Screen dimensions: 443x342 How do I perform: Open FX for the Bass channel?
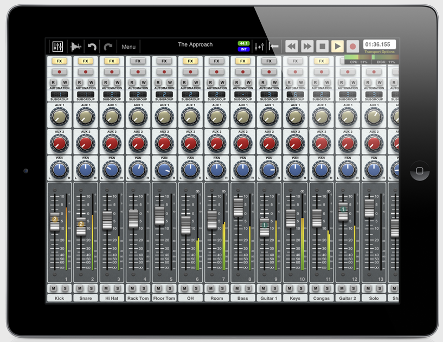243,61
